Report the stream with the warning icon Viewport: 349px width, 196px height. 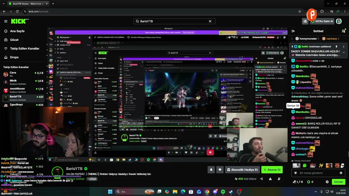[270, 179]
